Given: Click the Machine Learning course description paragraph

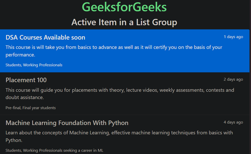Looking at the screenshot, I should click(x=119, y=133).
